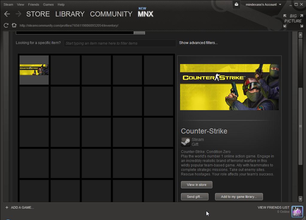
Task: Click View in store button
Action: pyautogui.click(x=197, y=185)
